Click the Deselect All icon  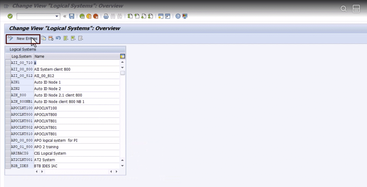click(81, 38)
